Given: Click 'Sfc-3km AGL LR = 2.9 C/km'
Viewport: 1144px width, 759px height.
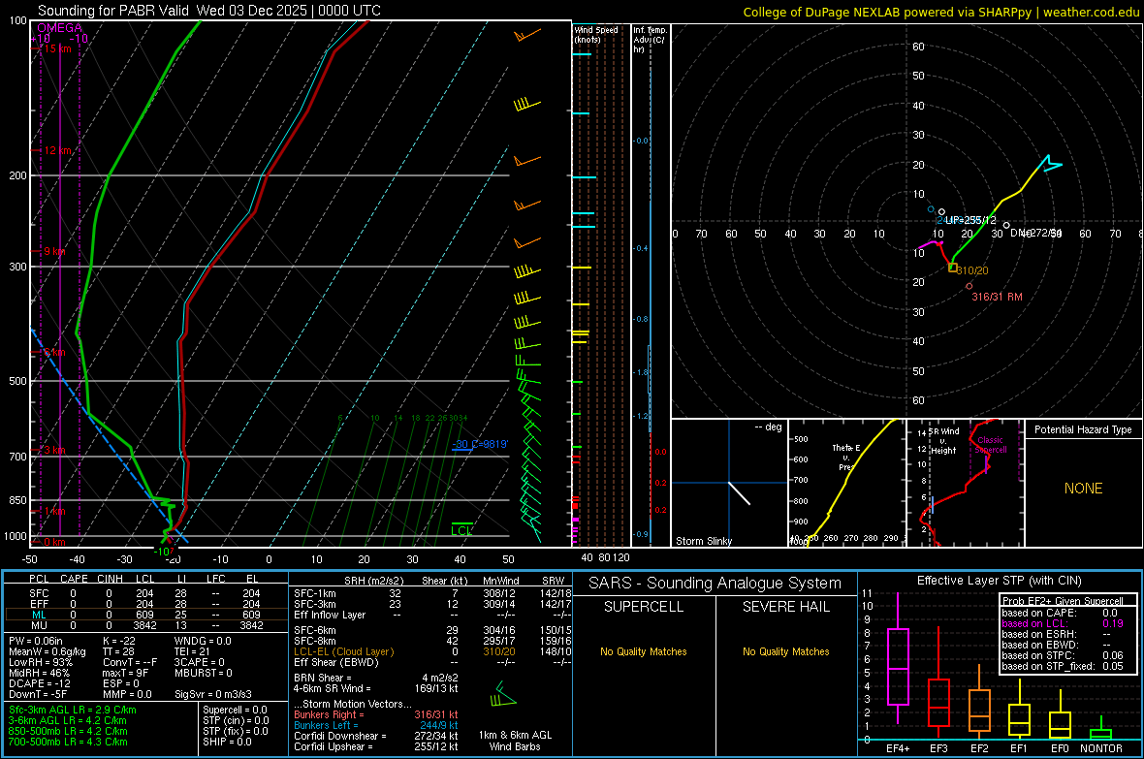Looking at the screenshot, I should [x=73, y=710].
